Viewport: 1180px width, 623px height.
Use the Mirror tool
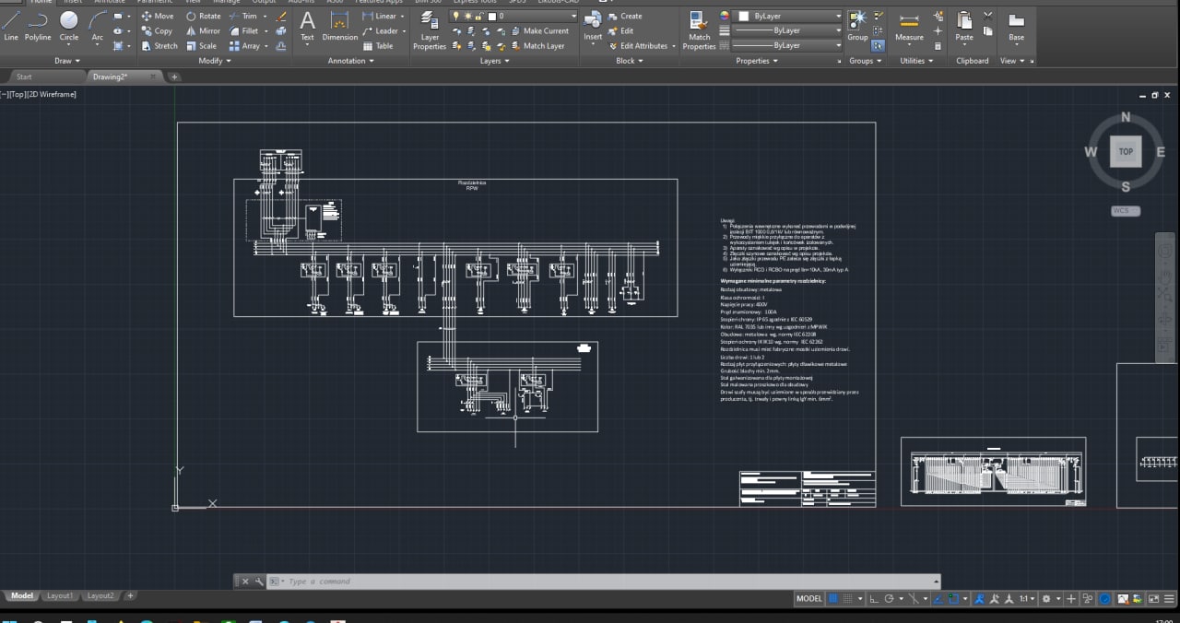[203, 30]
